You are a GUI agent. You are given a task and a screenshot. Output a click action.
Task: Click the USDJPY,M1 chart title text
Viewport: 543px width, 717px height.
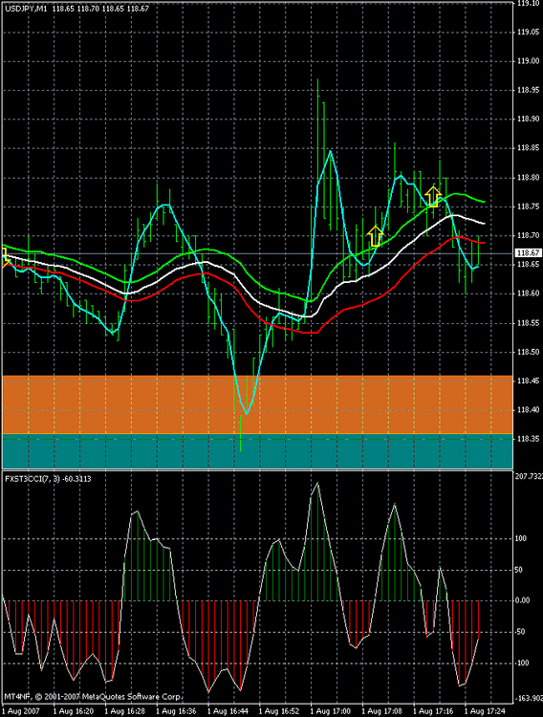[26, 9]
